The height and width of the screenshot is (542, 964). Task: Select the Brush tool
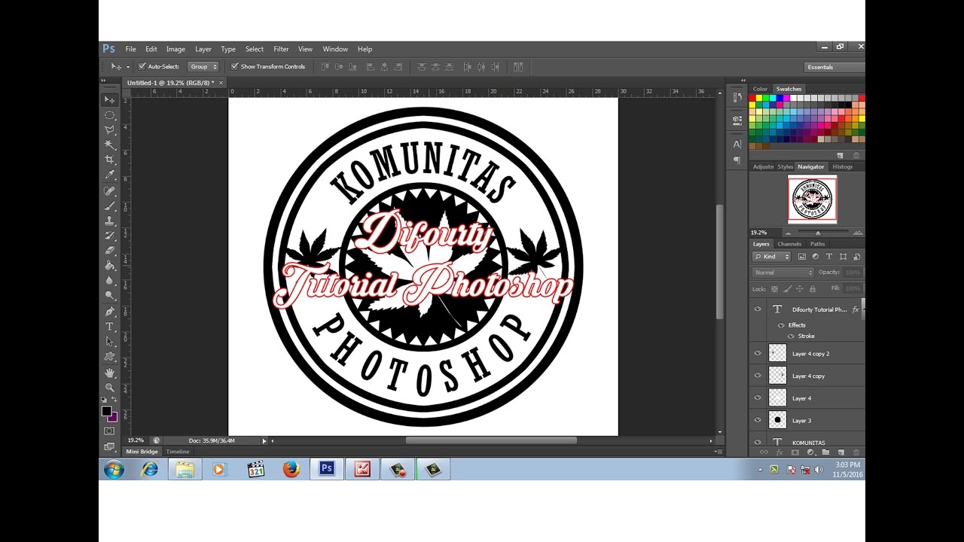(110, 206)
